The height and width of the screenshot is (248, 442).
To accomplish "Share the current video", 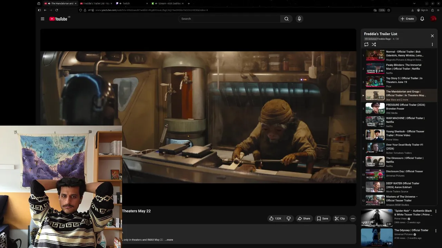I will (x=304, y=218).
